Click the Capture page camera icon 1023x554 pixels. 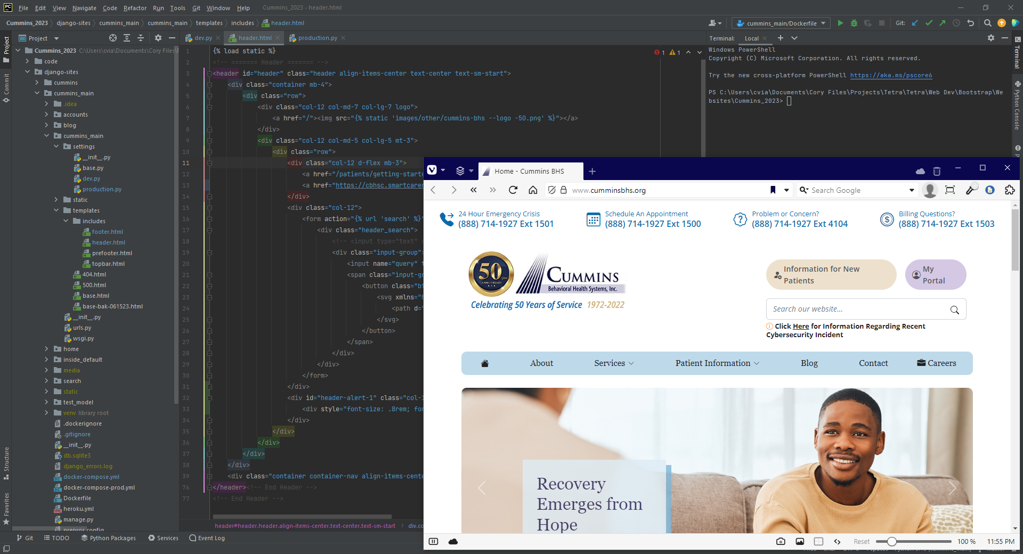781,541
